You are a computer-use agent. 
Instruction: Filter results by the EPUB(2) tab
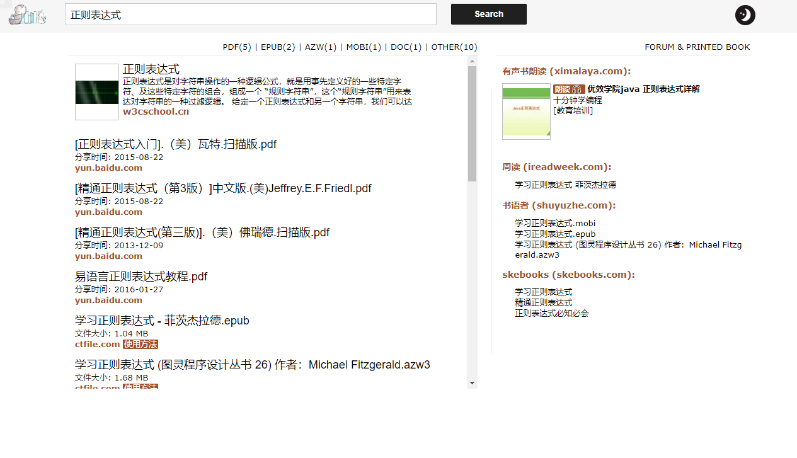[x=278, y=47]
